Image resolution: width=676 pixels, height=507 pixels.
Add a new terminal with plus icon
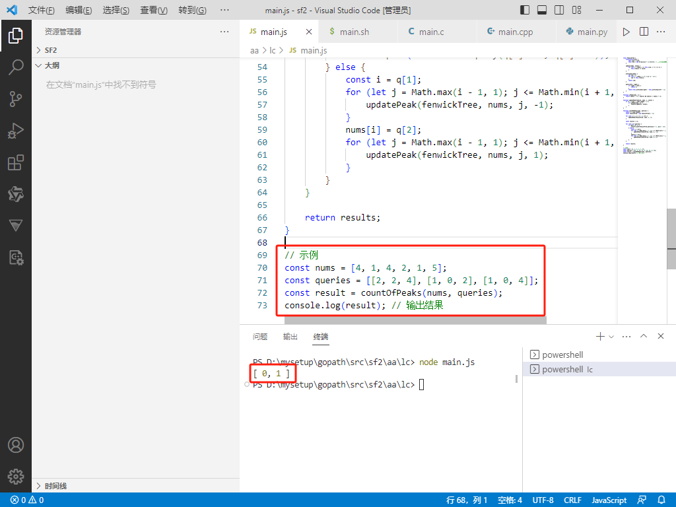600,336
